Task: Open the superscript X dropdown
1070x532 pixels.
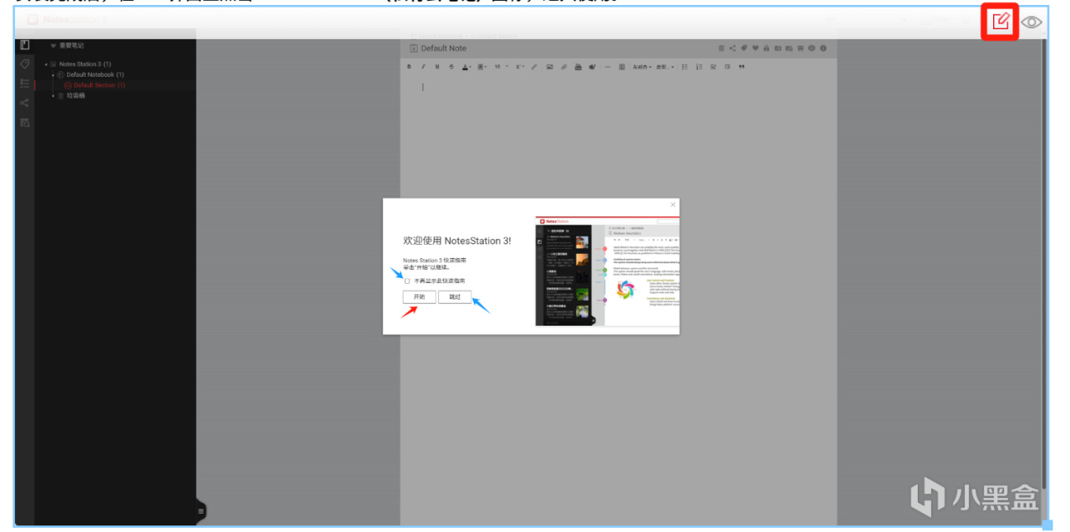Action: 520,67
